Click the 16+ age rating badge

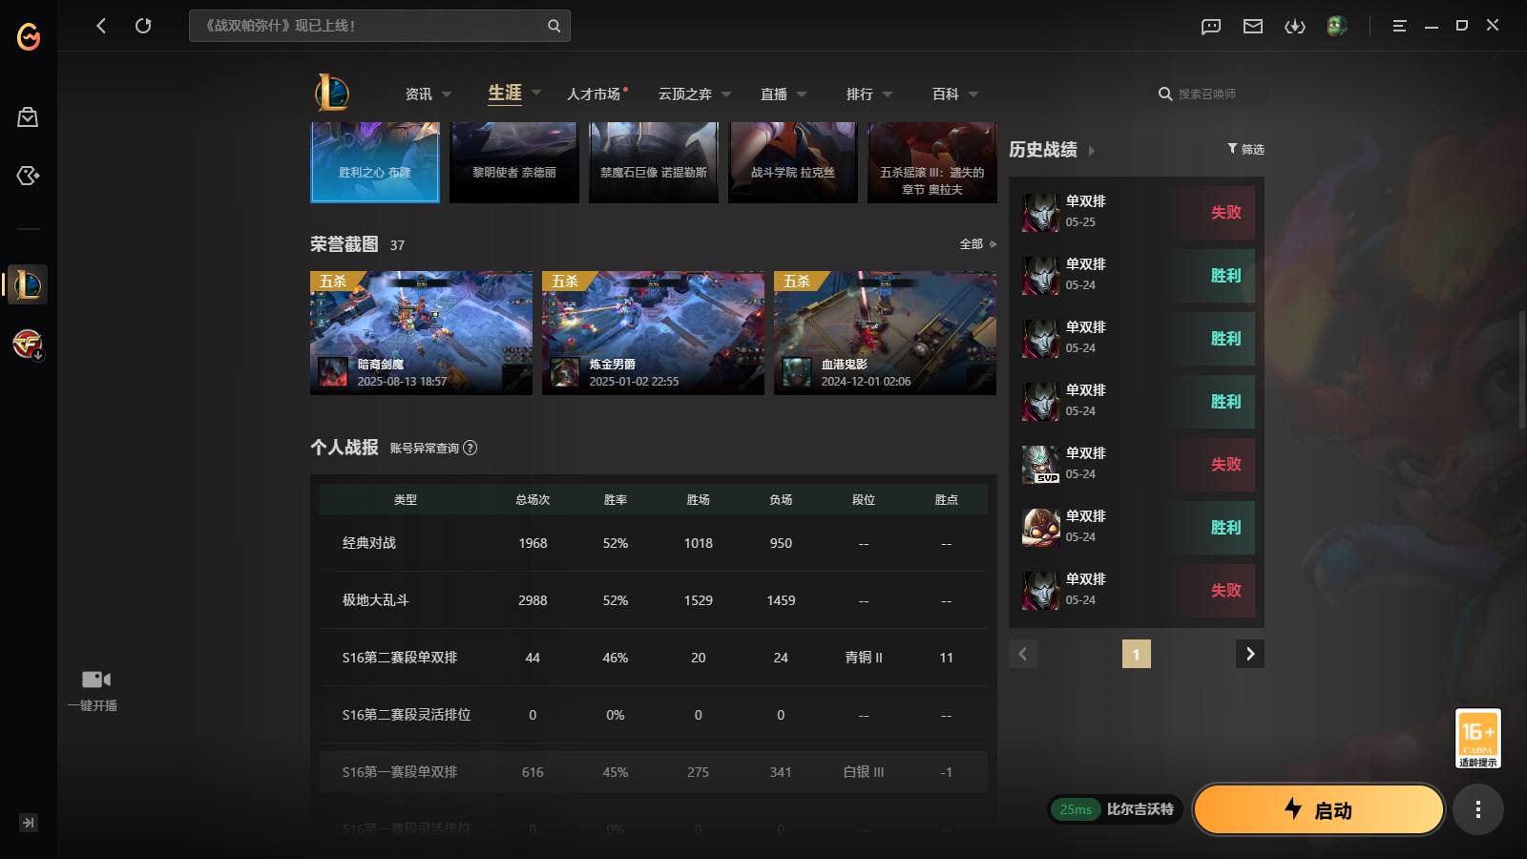pos(1478,738)
